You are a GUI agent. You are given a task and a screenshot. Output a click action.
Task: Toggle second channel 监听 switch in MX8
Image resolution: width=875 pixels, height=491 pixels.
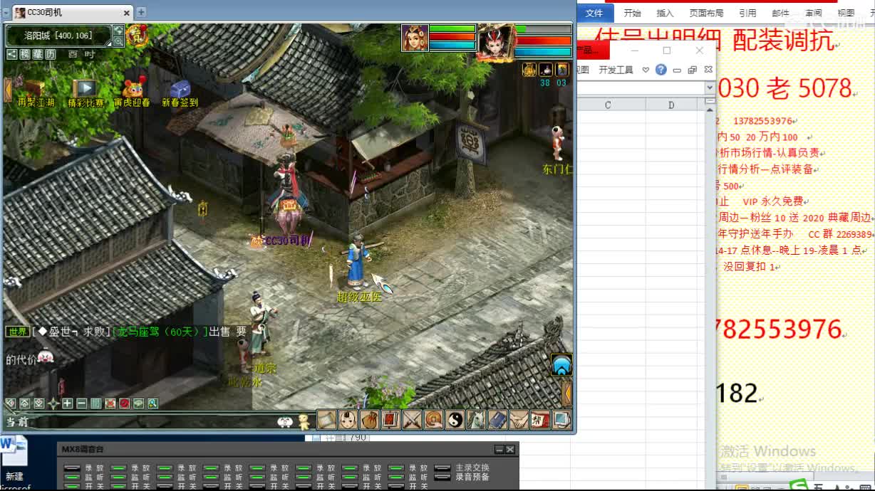click(x=118, y=477)
